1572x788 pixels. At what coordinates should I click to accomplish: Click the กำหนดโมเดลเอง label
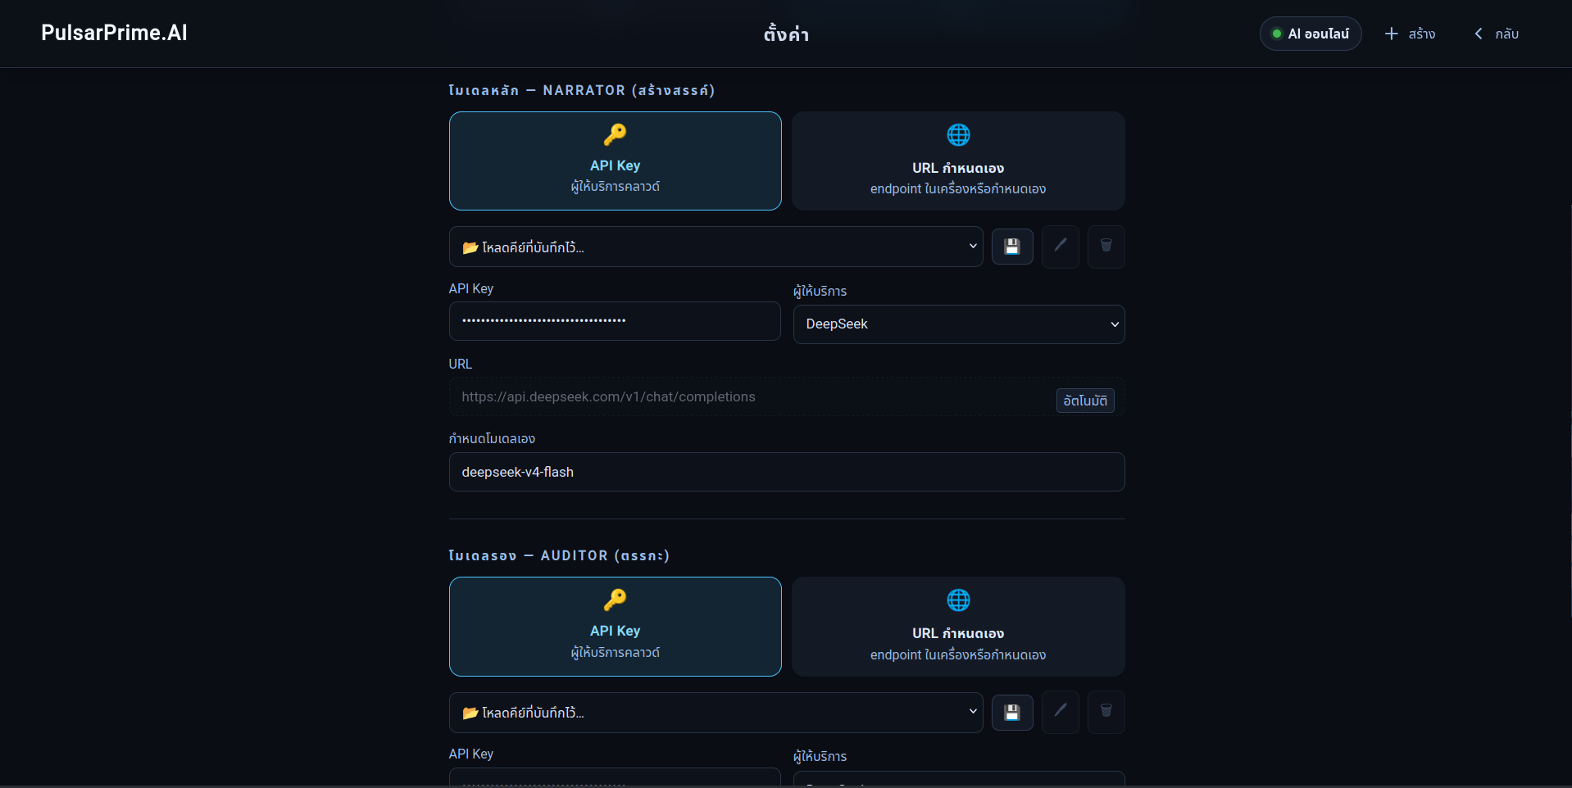[x=492, y=438]
